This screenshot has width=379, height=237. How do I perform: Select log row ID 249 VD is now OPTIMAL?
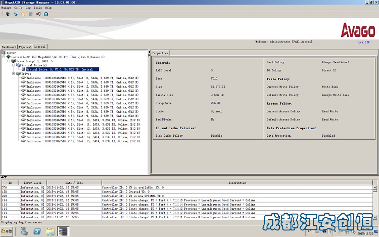(x=187, y=196)
